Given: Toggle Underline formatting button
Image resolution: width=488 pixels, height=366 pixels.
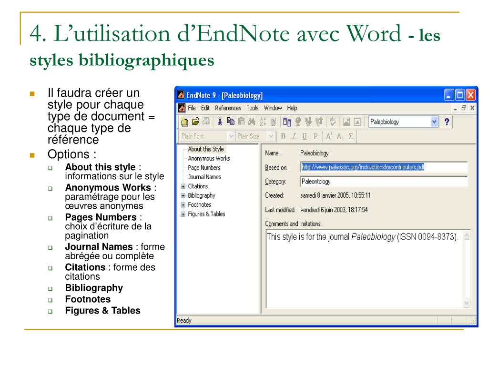Looking at the screenshot, I should tap(305, 136).
